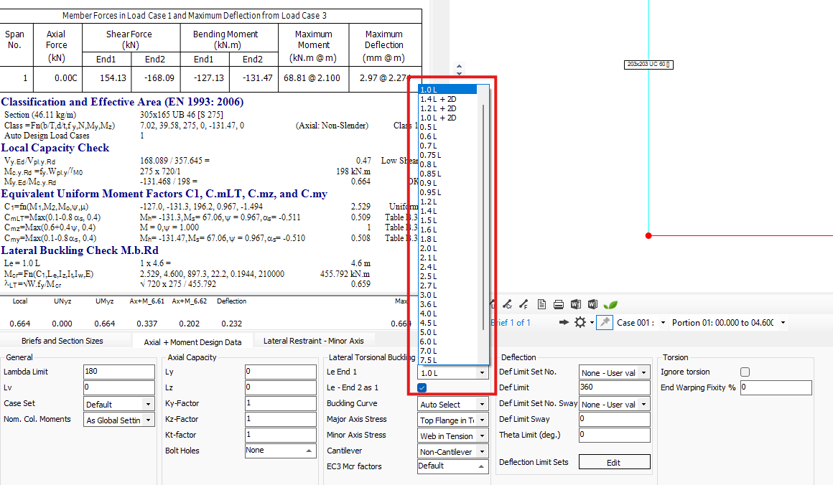
Task: Open the Def Limit Set No. dropdown
Action: (x=614, y=373)
